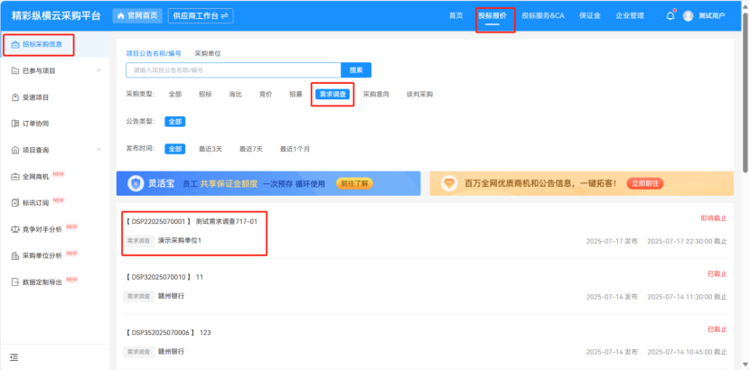
Task: Open project DSP32025070010 titled 11
Action: tap(164, 277)
